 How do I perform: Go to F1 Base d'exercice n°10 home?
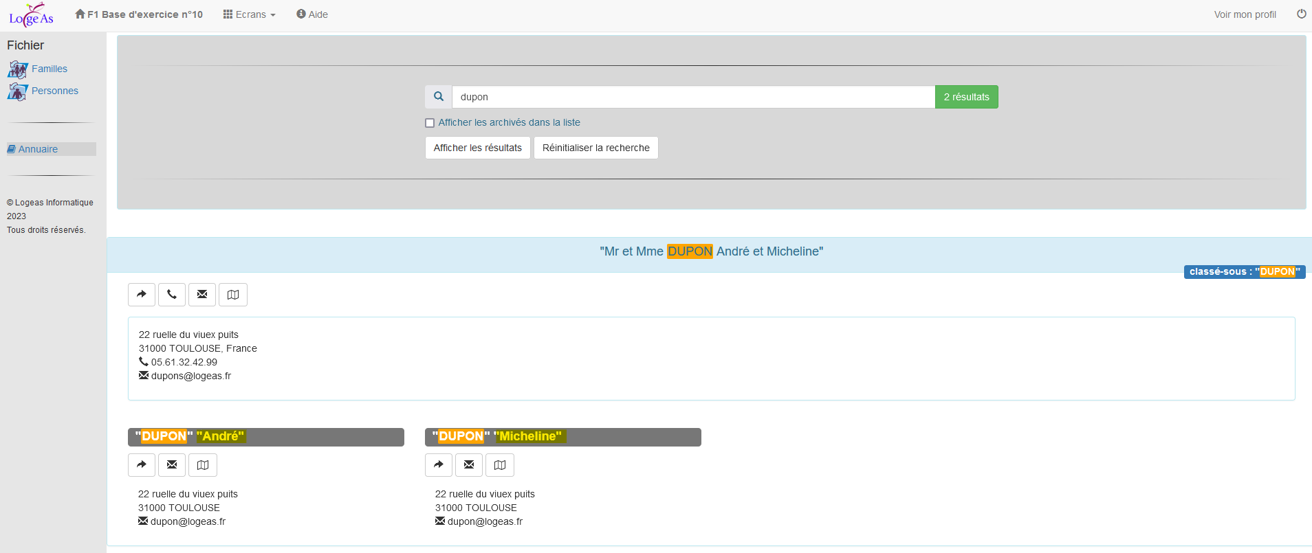[x=139, y=14]
